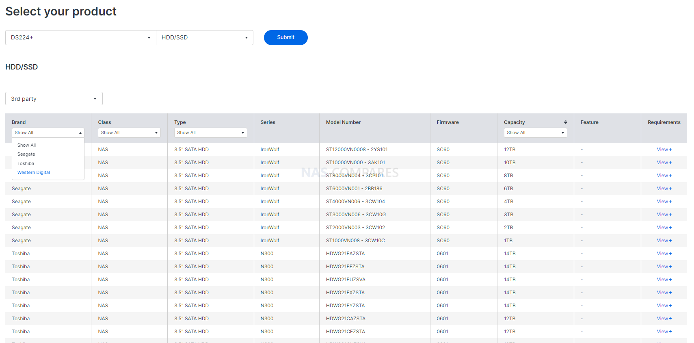Choose Seagate in Brand filter list

click(26, 154)
